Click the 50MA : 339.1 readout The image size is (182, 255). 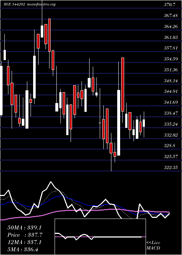[x=25, y=227]
